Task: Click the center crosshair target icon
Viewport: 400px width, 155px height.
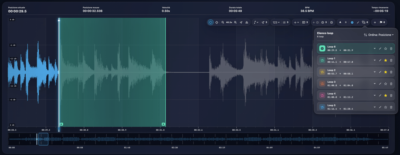Action: [x=217, y=22]
